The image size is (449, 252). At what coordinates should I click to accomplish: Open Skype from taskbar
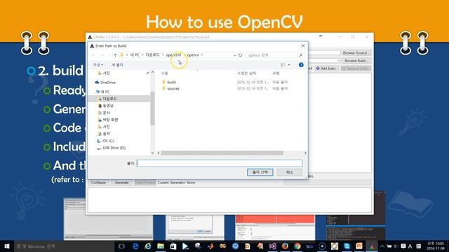(347, 246)
